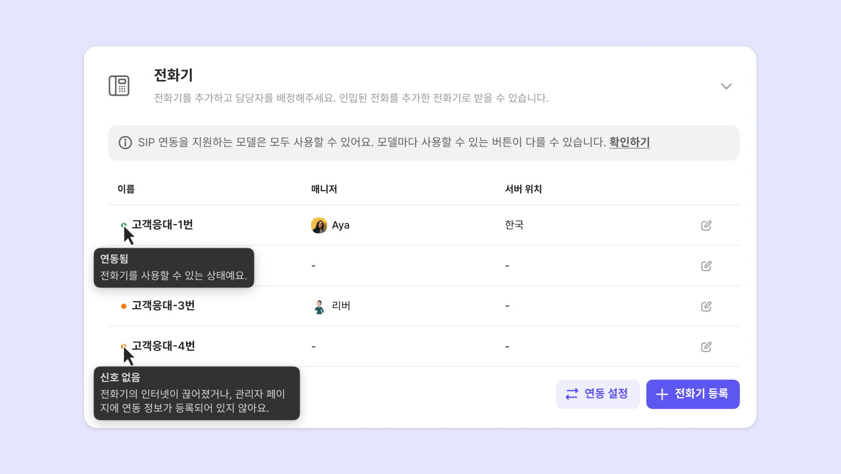Click the orange status dot of 고객응대-3번
This screenshot has height=474, width=841.
click(x=123, y=306)
